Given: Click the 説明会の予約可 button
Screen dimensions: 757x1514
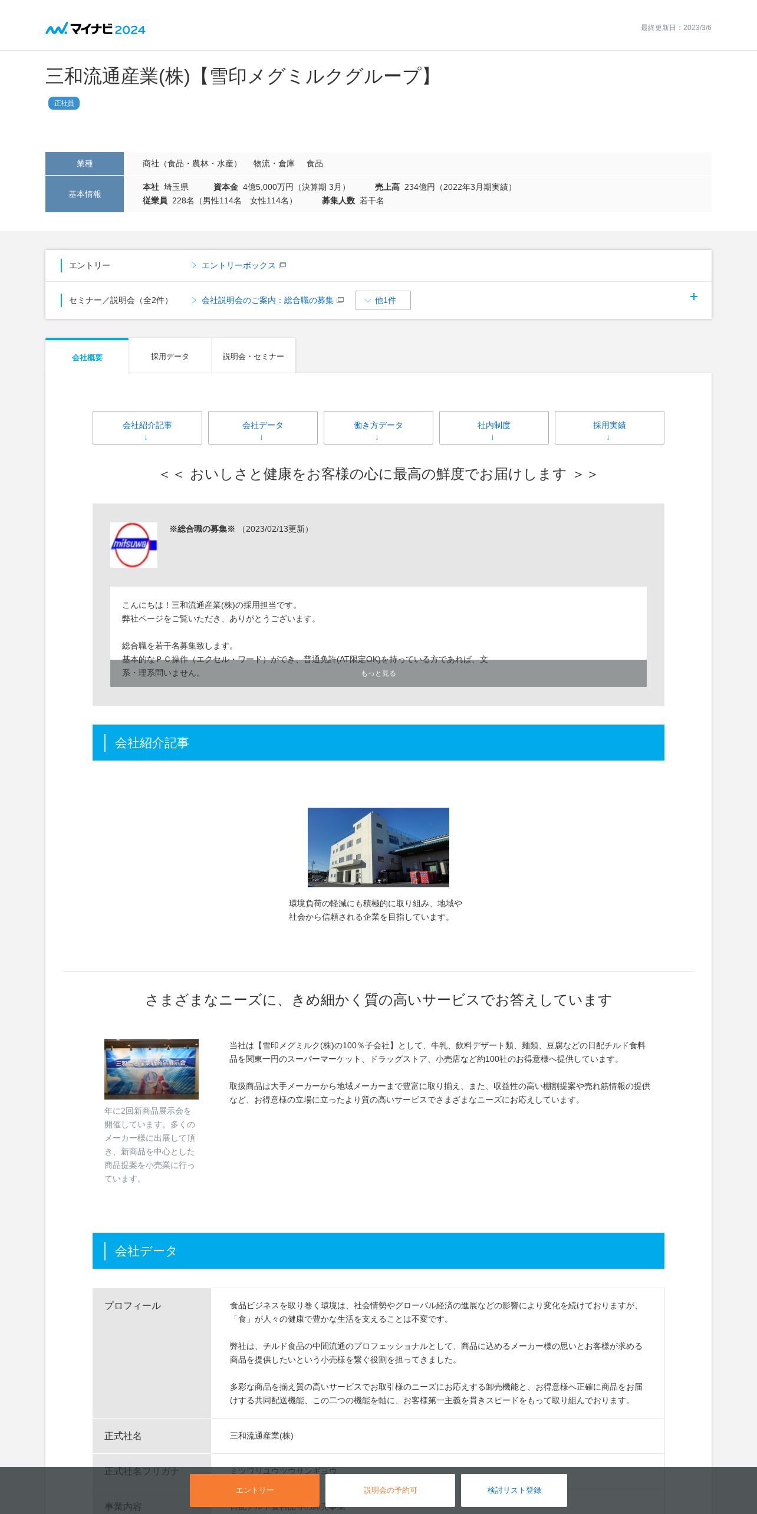Looking at the screenshot, I should coord(390,1490).
